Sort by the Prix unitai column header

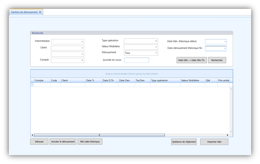(224, 80)
